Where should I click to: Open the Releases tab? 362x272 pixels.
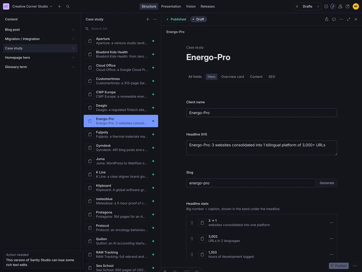coord(208,6)
